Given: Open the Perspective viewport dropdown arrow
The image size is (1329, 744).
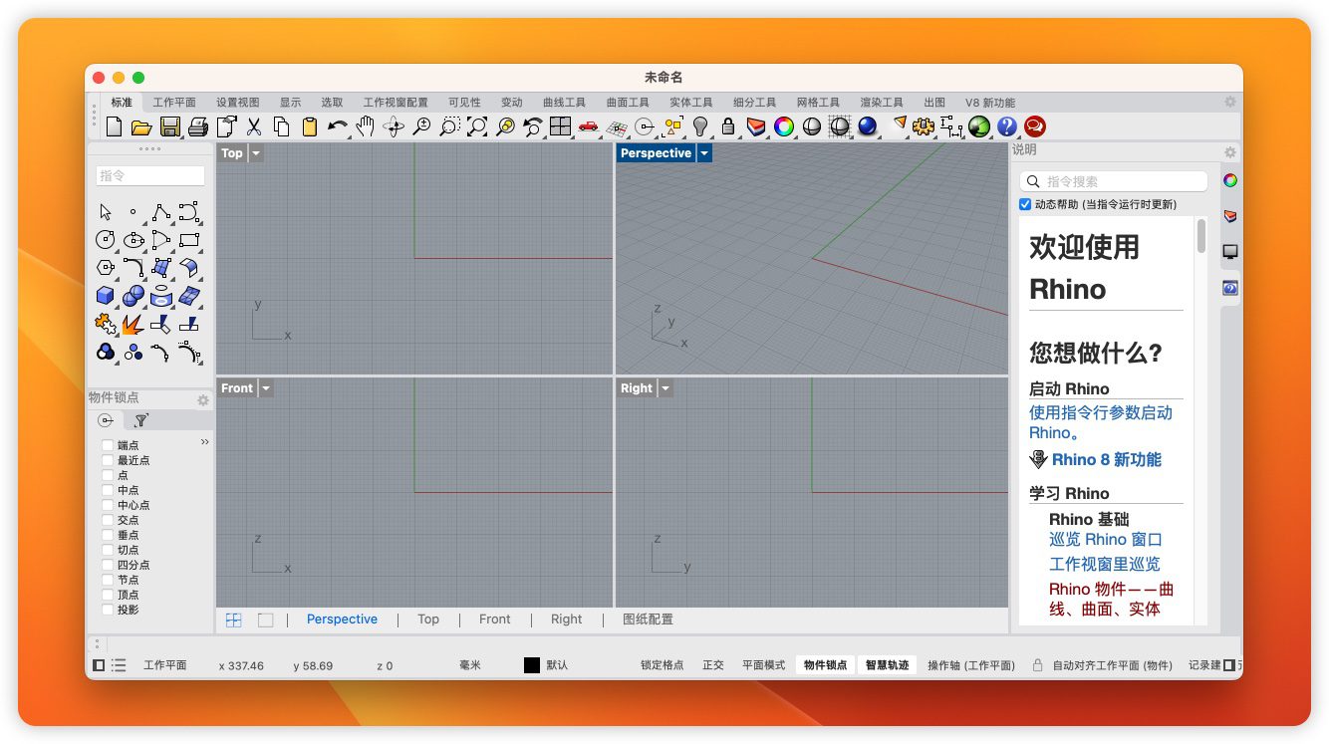Looking at the screenshot, I should point(704,153).
